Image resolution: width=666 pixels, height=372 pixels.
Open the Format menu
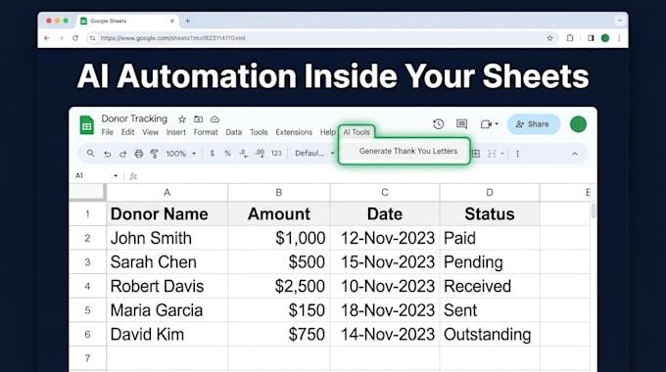(x=206, y=132)
